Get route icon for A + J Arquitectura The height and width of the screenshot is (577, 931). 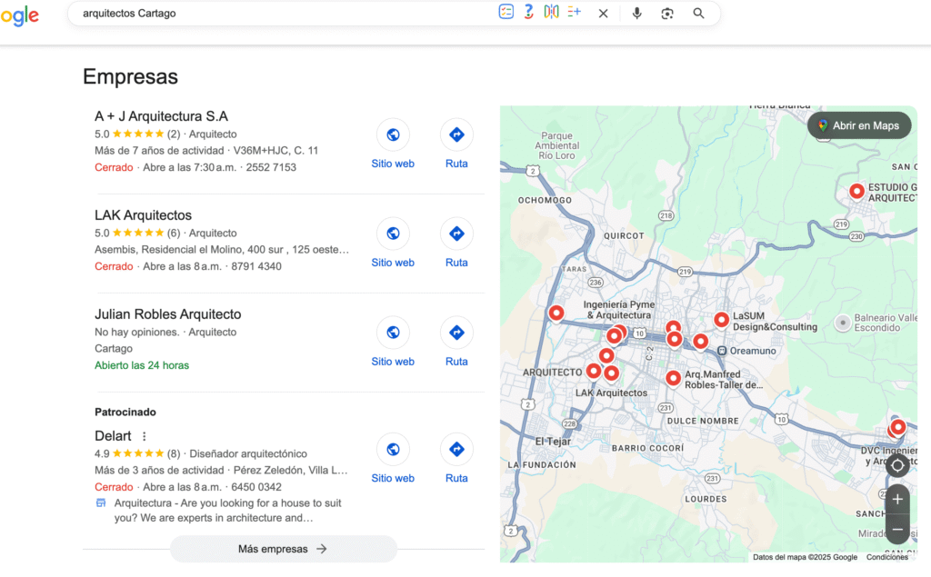(456, 134)
